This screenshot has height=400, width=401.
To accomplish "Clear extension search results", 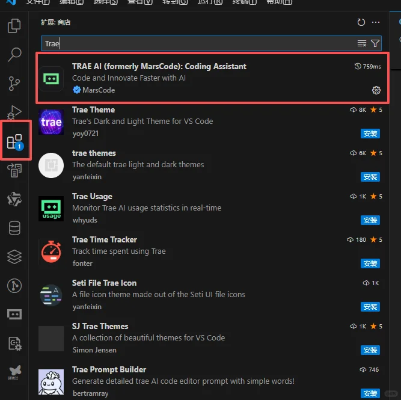I will click(x=361, y=43).
